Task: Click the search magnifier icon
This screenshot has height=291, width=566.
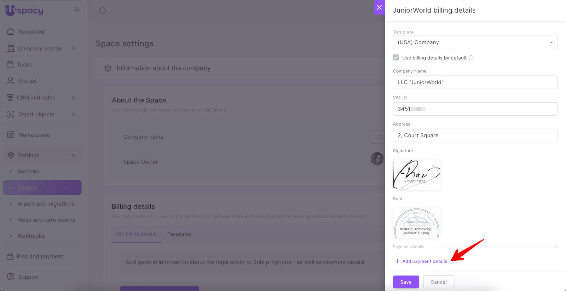Action: (x=103, y=11)
